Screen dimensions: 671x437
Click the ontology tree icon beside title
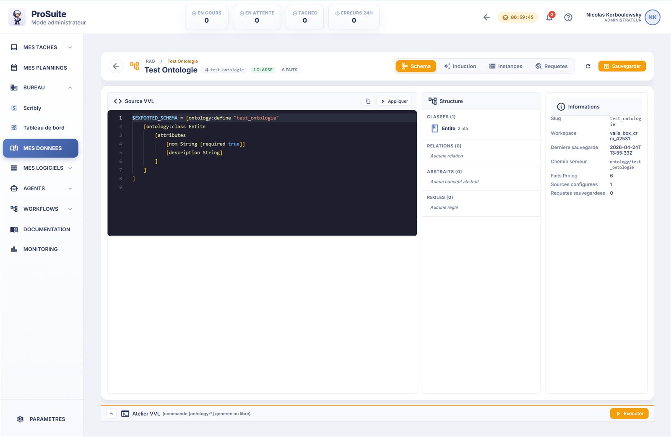point(135,66)
